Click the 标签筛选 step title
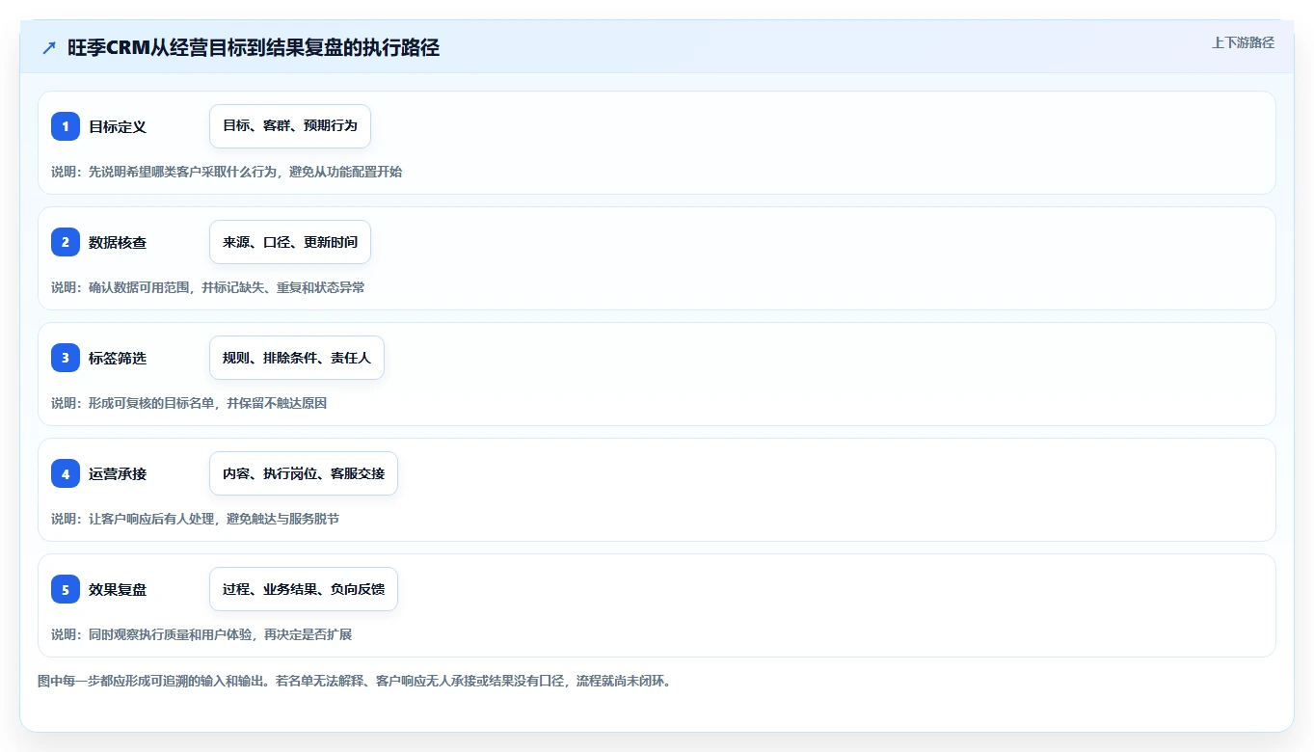1314x752 pixels. click(118, 358)
